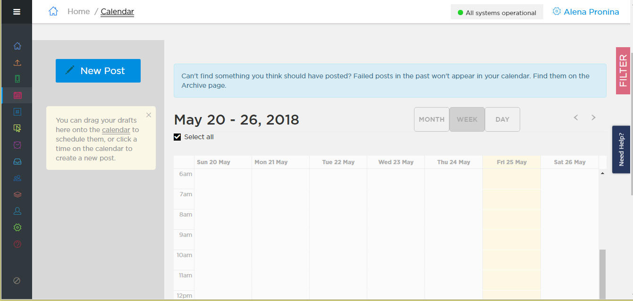Switch to the Day calendar view
Screen dimensions: 633x301
pyautogui.click(x=502, y=119)
